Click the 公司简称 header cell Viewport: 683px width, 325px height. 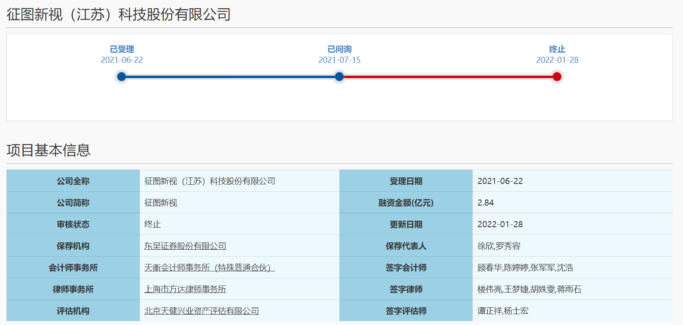tap(73, 203)
